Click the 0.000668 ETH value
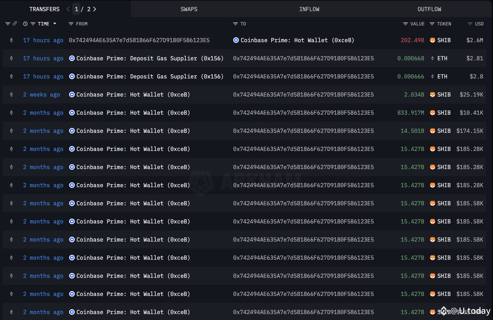This screenshot has width=493, height=320. pyautogui.click(x=411, y=58)
